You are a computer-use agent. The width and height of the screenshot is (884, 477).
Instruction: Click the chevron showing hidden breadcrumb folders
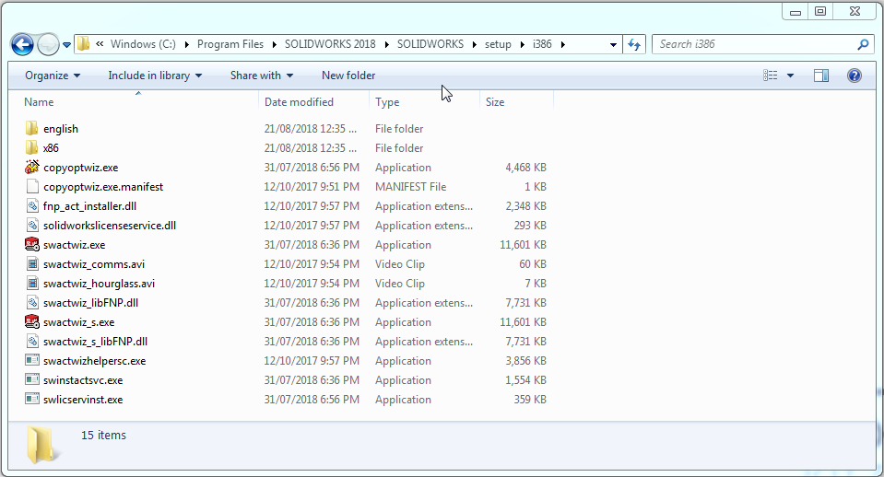point(100,44)
